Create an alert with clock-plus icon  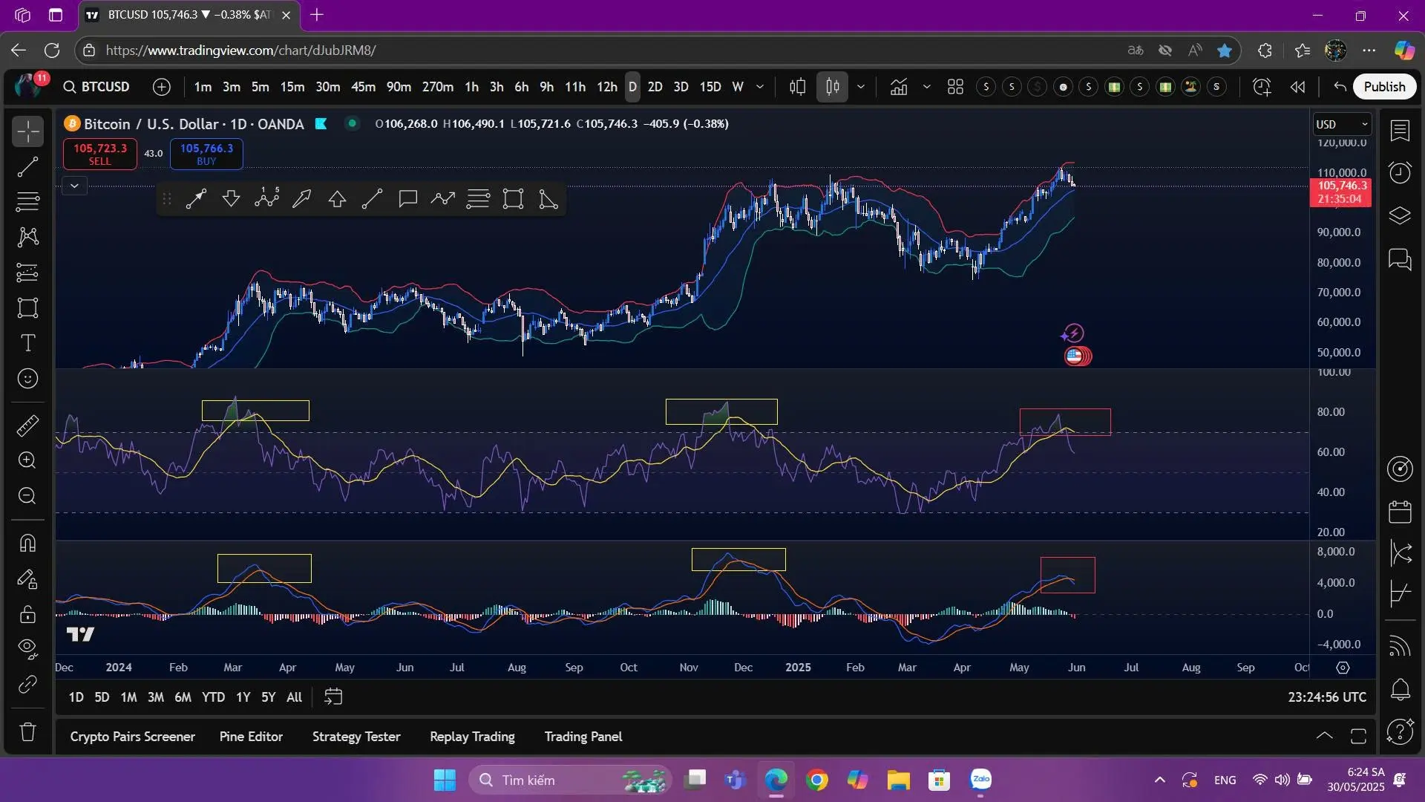(x=1262, y=87)
